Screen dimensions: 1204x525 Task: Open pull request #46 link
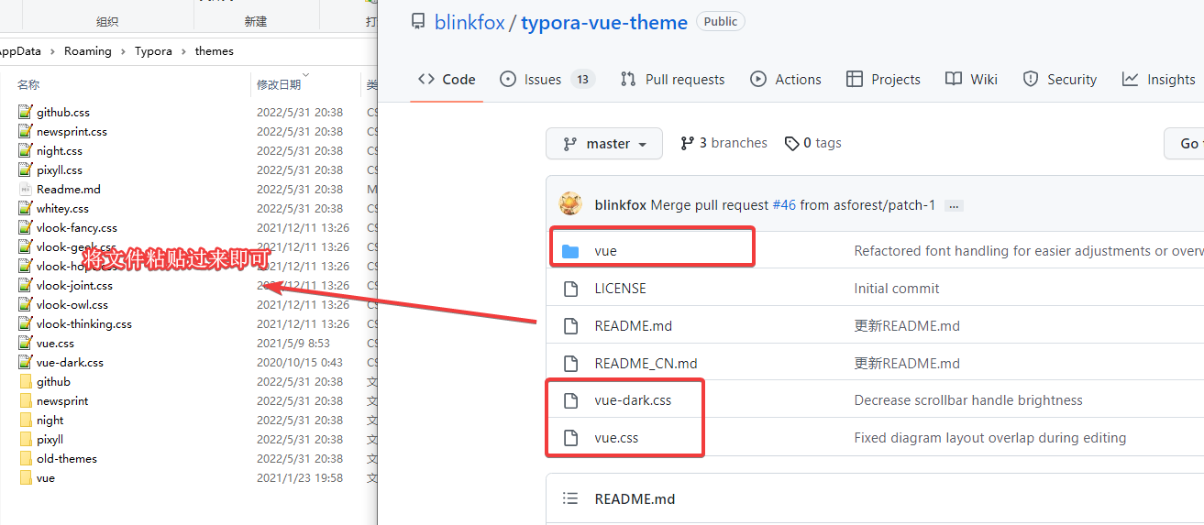(784, 205)
